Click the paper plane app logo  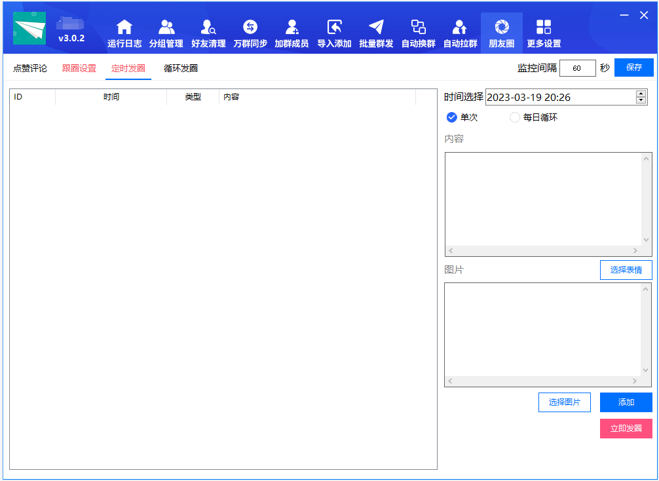(29, 28)
